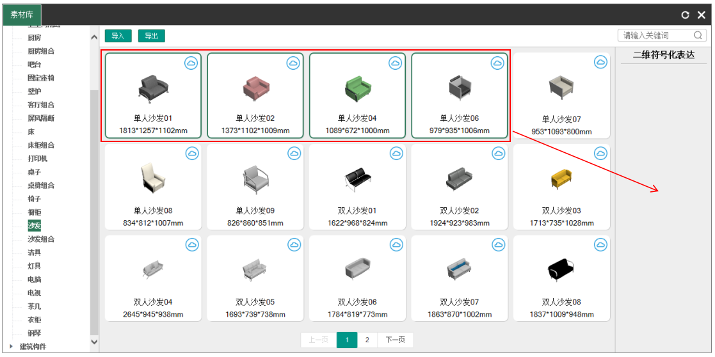Click current page 1 button

[347, 340]
